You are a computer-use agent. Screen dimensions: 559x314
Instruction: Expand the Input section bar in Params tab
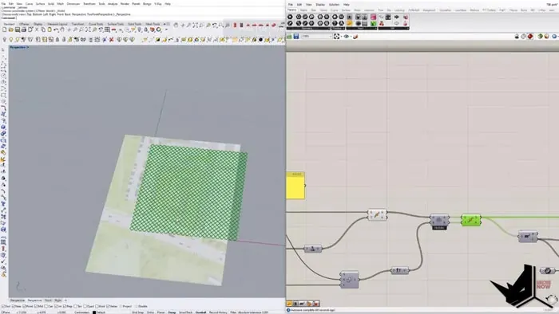pos(362,28)
